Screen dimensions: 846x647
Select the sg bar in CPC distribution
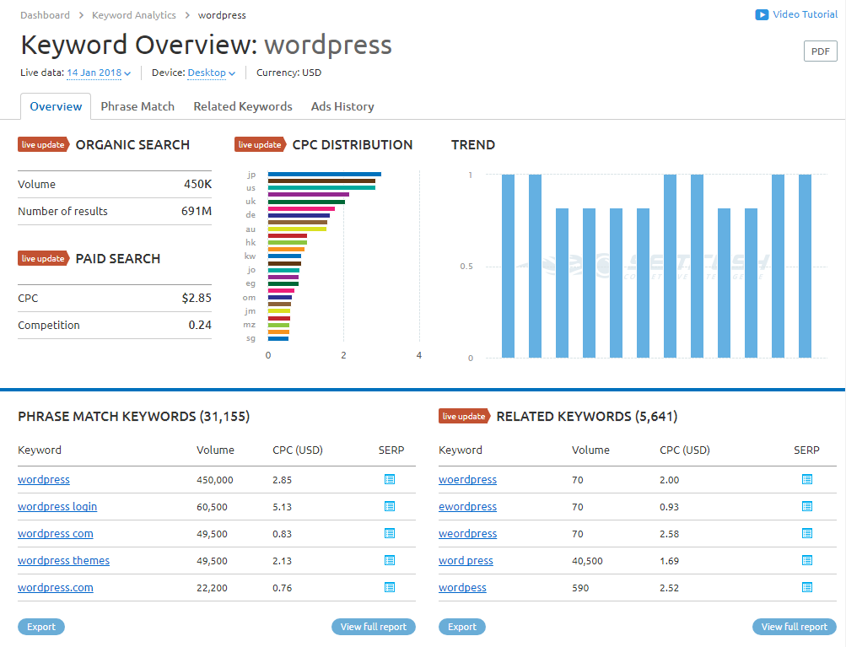[x=278, y=338]
